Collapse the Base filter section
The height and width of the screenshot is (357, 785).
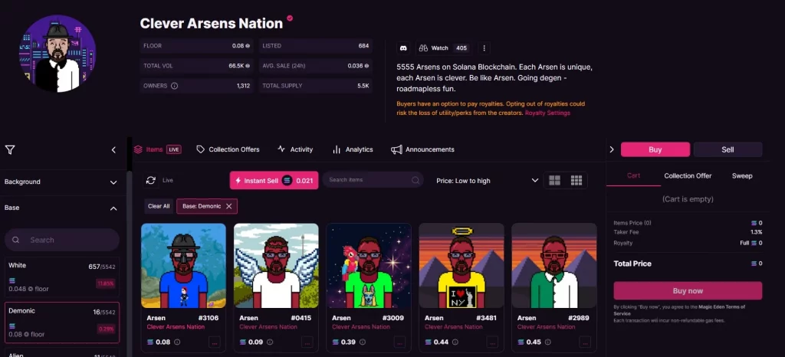pos(113,208)
